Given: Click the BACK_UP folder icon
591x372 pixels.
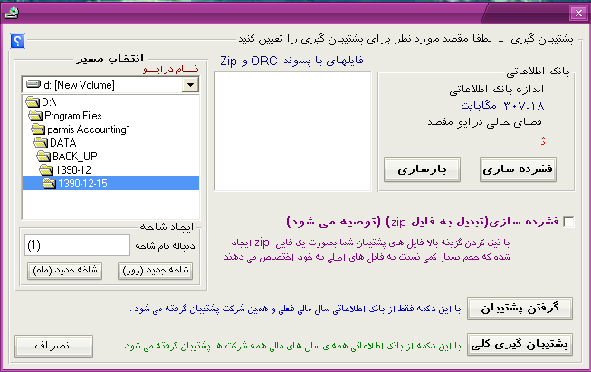Looking at the screenshot, I should [x=43, y=156].
